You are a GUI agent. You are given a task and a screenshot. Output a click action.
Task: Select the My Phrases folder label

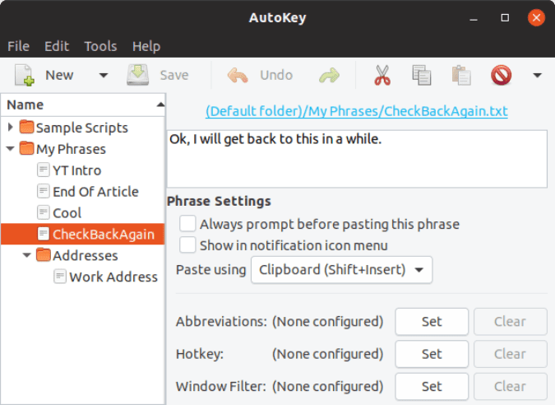tap(71, 149)
